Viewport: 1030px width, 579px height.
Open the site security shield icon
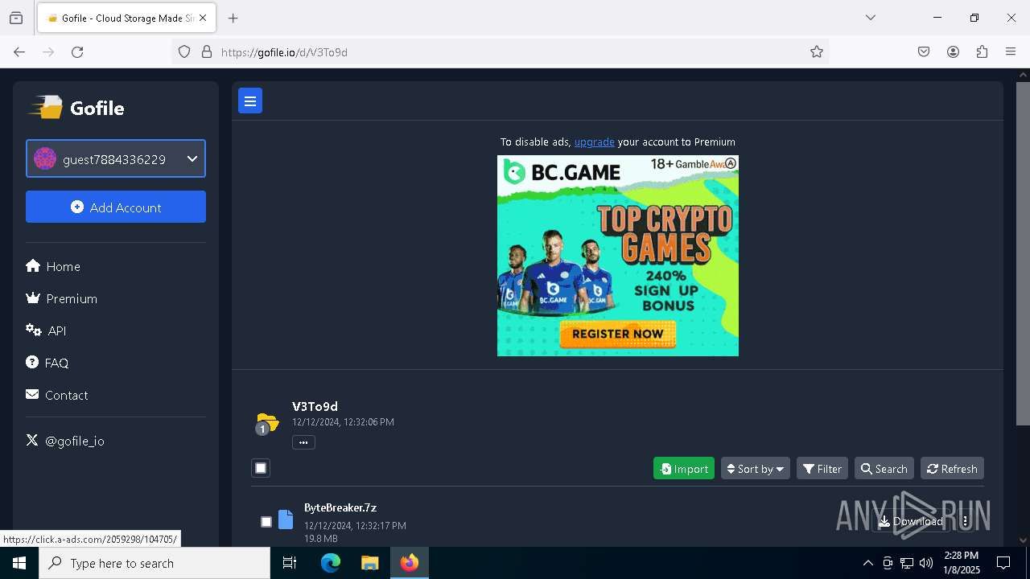(x=184, y=52)
